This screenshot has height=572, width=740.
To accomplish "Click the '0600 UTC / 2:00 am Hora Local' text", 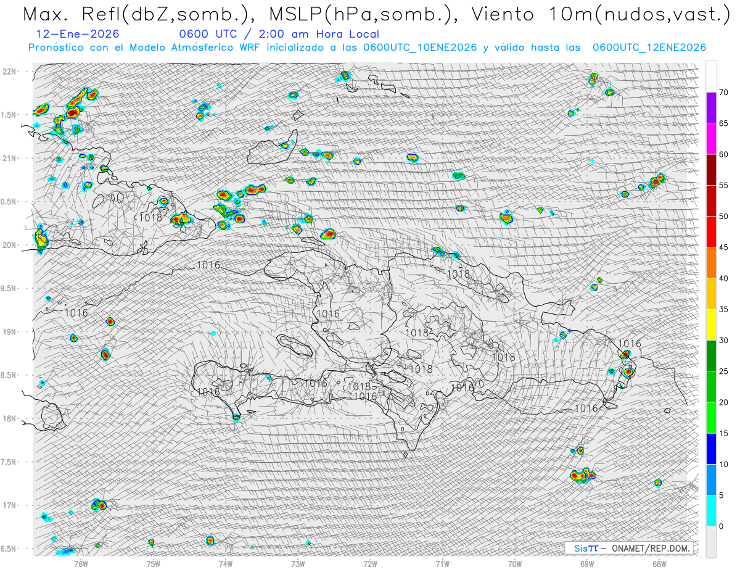I will [279, 35].
